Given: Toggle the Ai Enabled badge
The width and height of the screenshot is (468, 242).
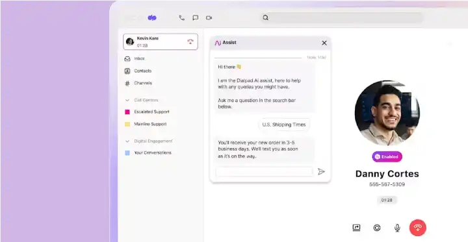Looking at the screenshot, I should [387, 156].
